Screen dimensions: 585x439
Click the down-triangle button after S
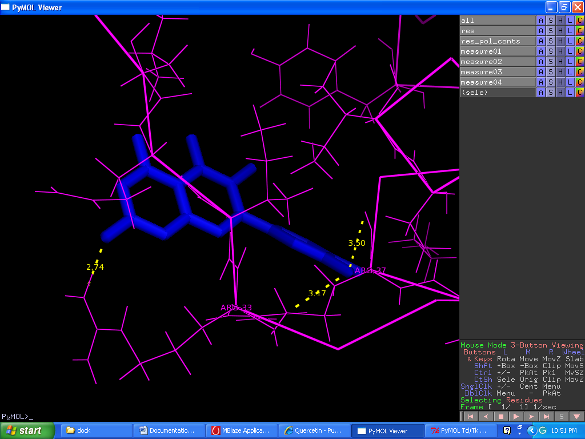click(x=576, y=417)
